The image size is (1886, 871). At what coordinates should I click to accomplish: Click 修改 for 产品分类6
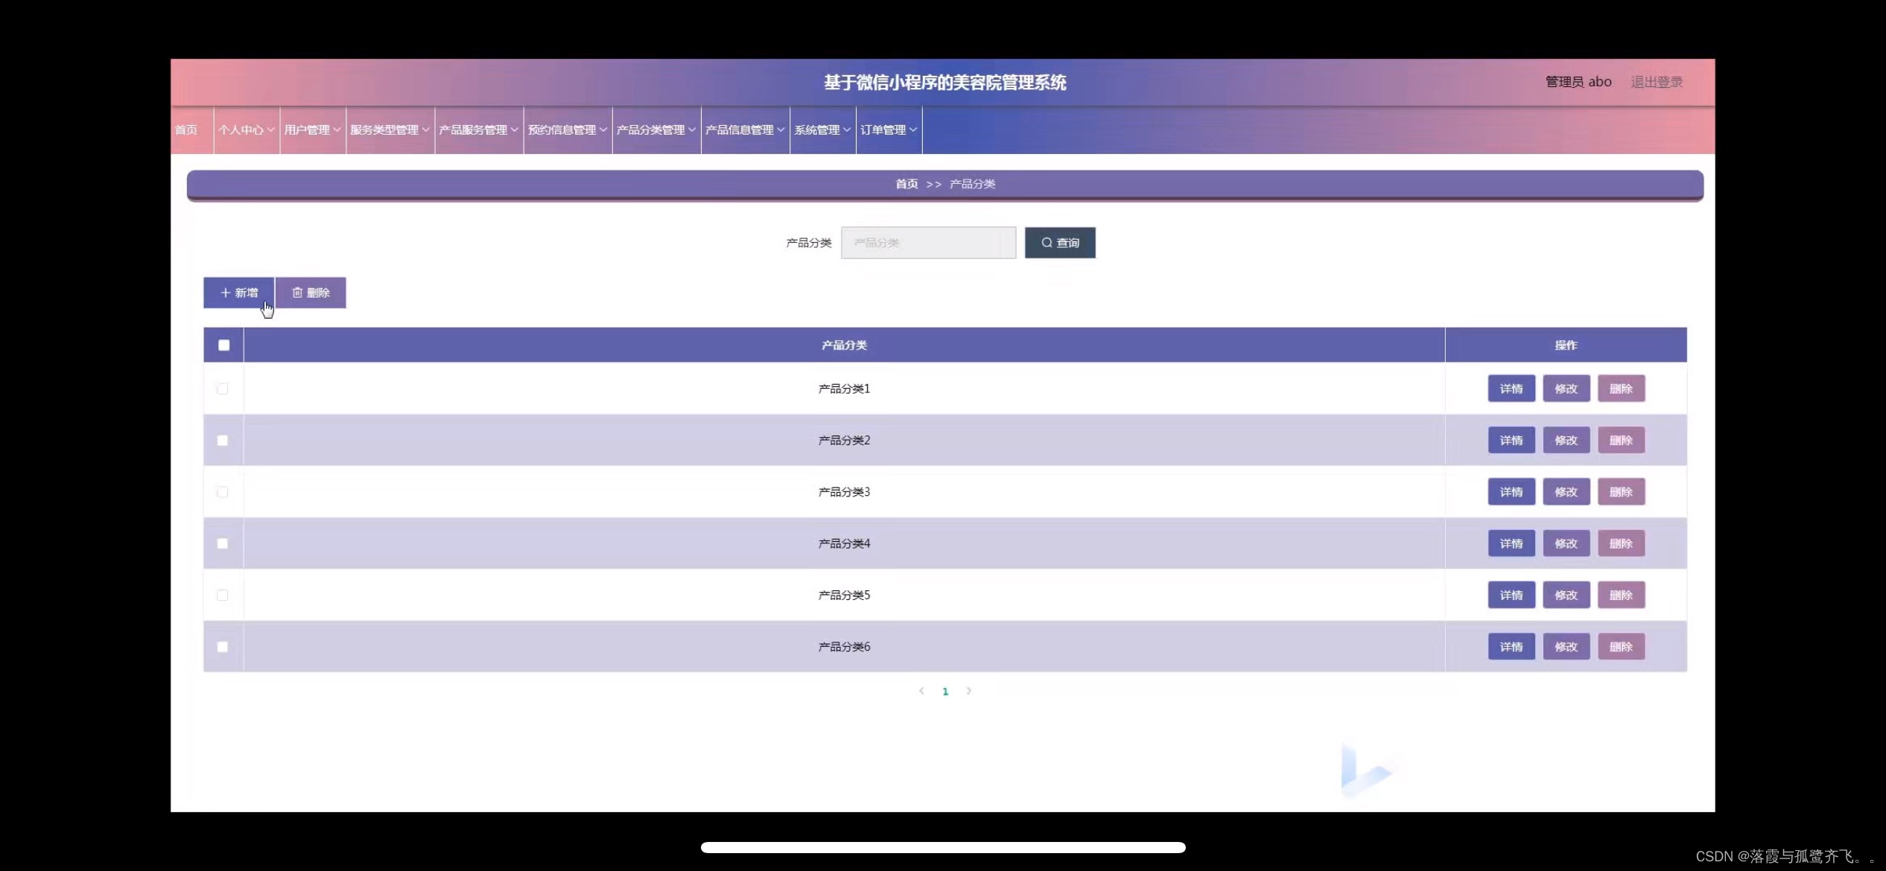(1566, 646)
